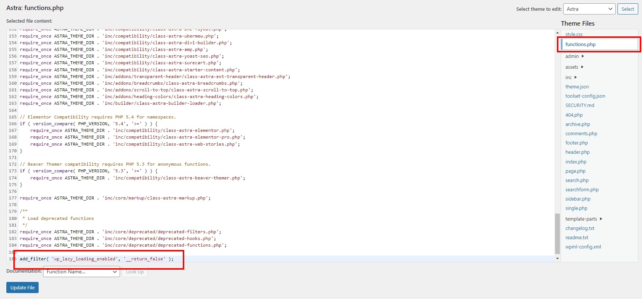Click line requiring class-astra-elementor-pro.php
This screenshot has height=299, width=642.
coord(138,137)
